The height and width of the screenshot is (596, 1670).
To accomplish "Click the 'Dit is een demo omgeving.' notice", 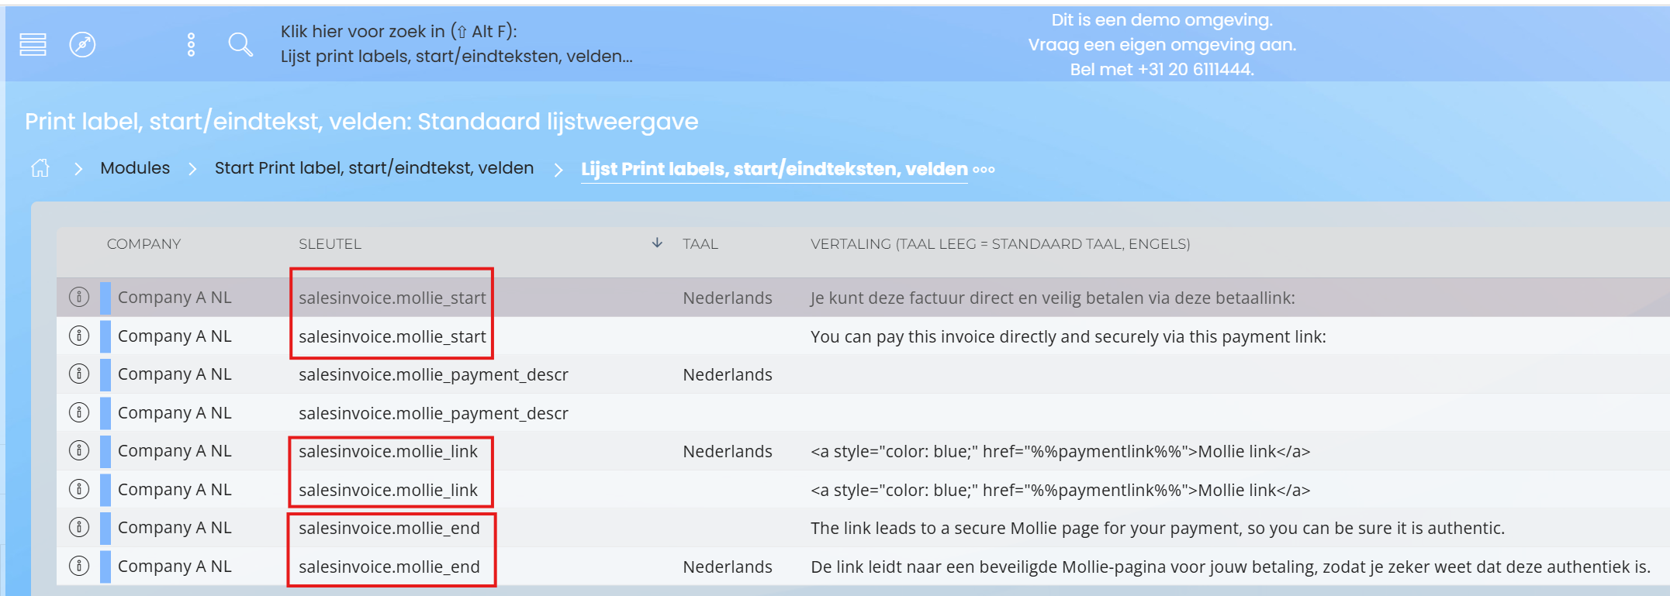I will [1162, 20].
